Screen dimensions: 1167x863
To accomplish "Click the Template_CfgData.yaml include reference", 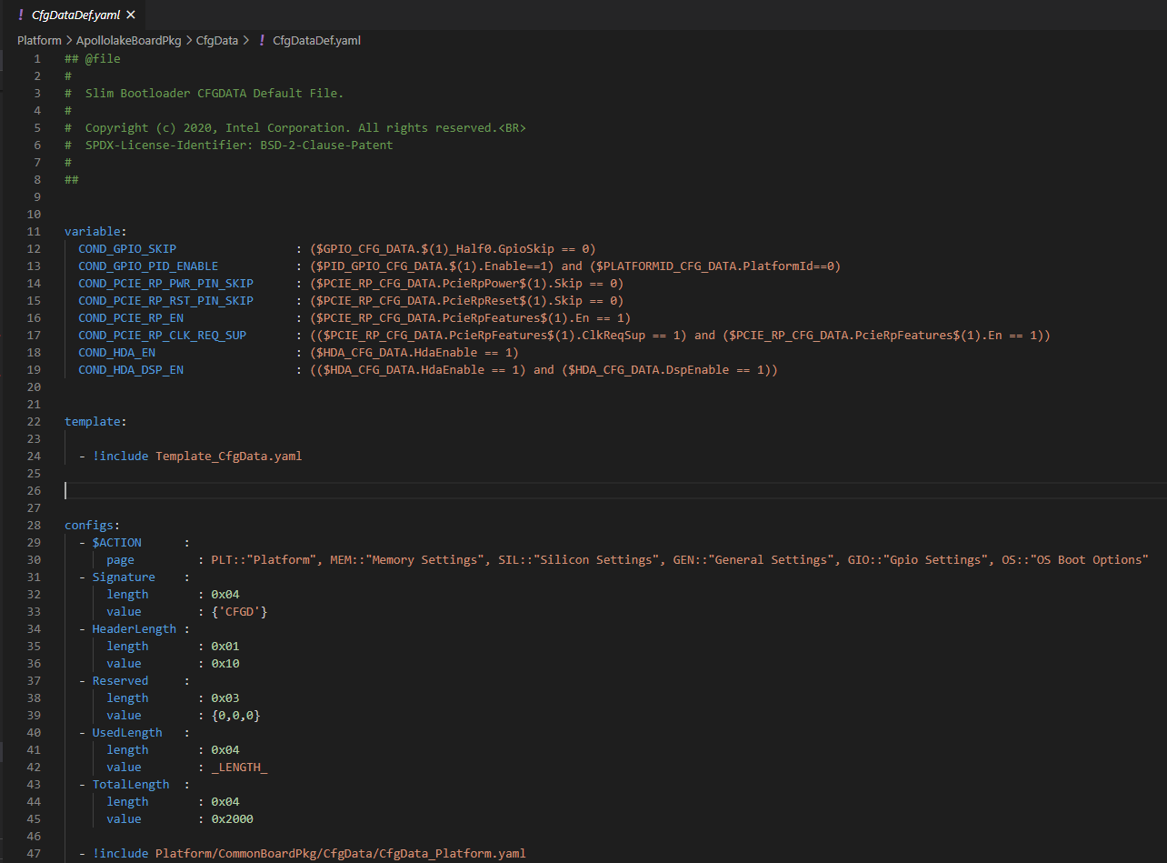I will click(228, 456).
